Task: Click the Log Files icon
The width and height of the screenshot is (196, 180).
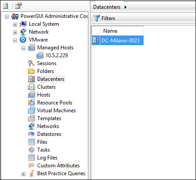Action: 31,158
